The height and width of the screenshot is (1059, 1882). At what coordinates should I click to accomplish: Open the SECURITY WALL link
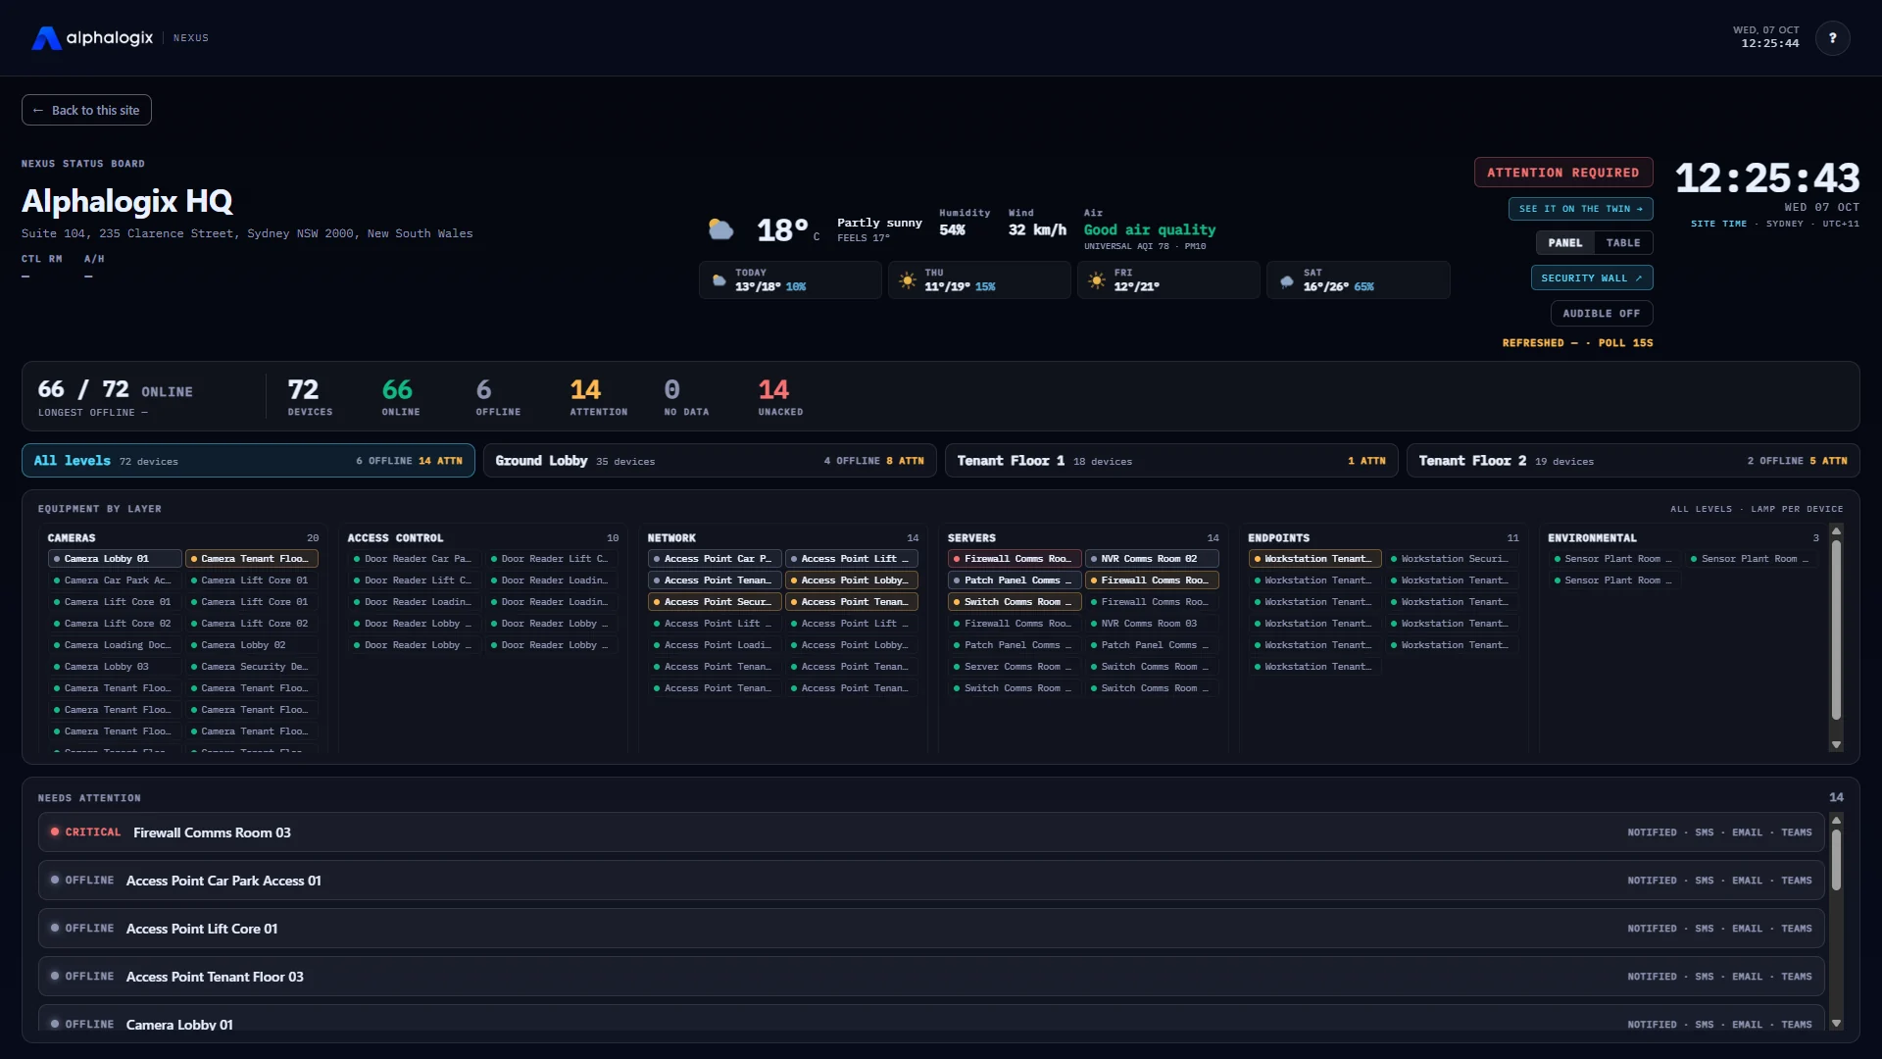[1592, 278]
